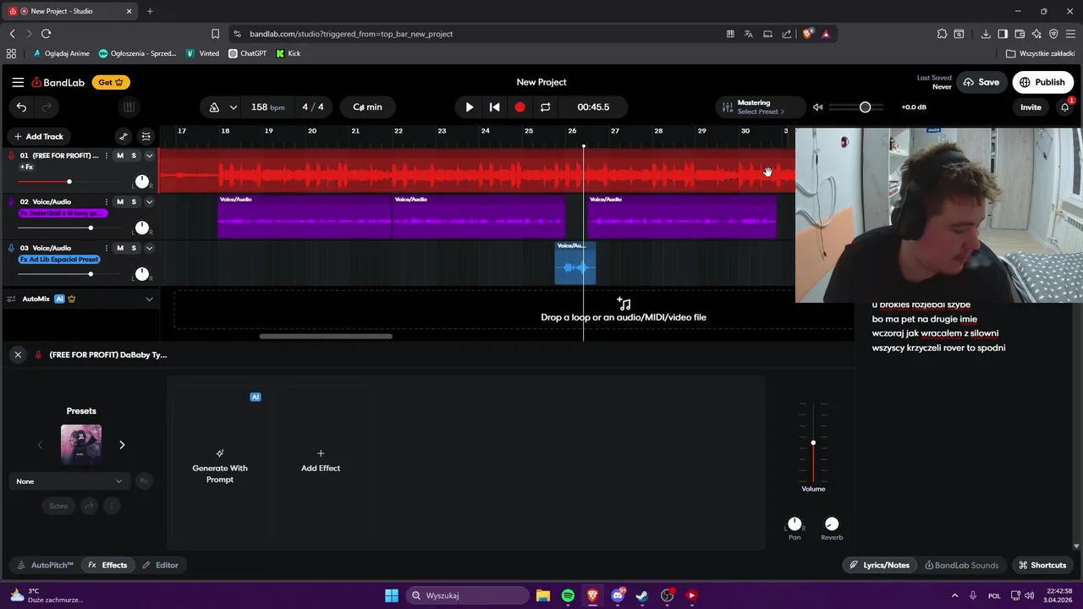Adjust the master volume slider
The width and height of the screenshot is (1083, 609).
(856, 107)
